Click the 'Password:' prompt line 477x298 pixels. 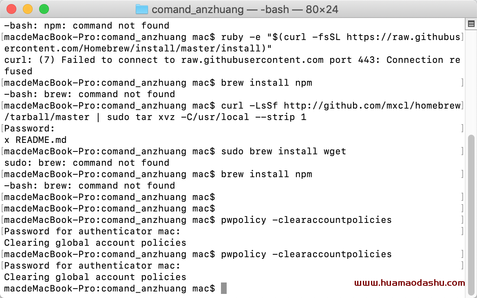tap(29, 129)
